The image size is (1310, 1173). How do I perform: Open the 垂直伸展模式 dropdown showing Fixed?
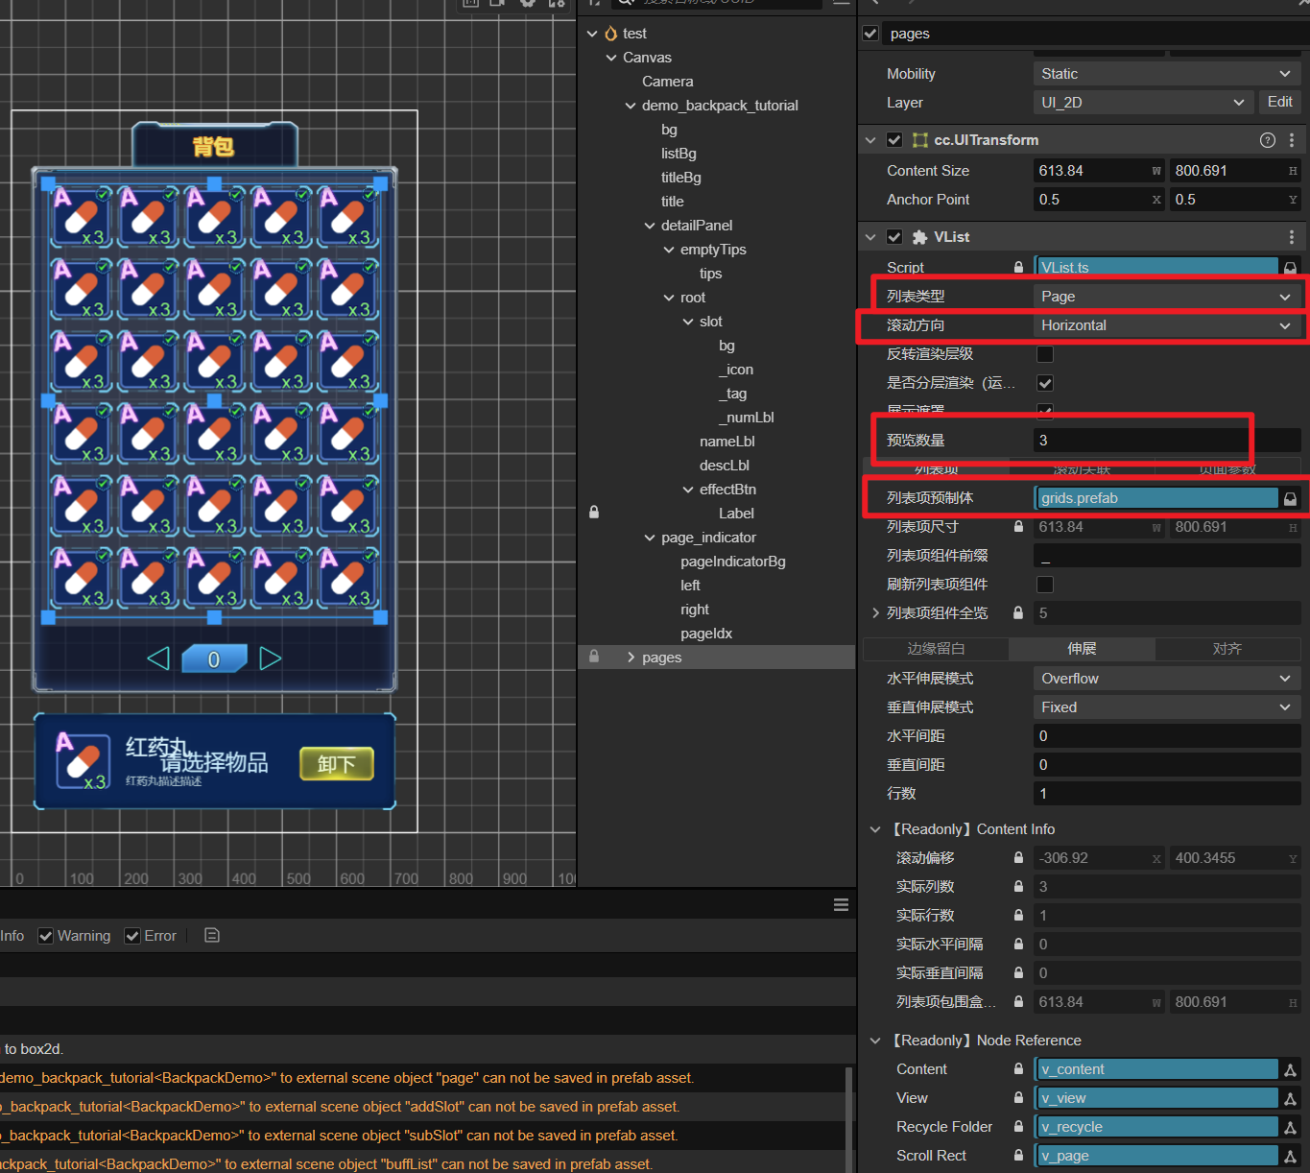coord(1167,707)
